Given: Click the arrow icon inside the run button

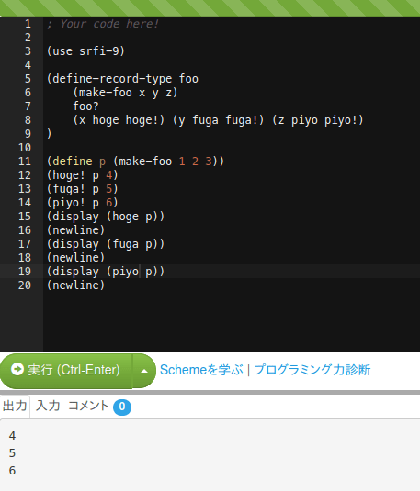Looking at the screenshot, I should coord(17,369).
